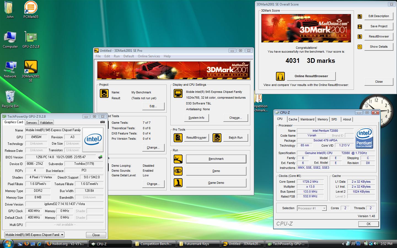Launch Firefox from Quick Launch

point(26,244)
